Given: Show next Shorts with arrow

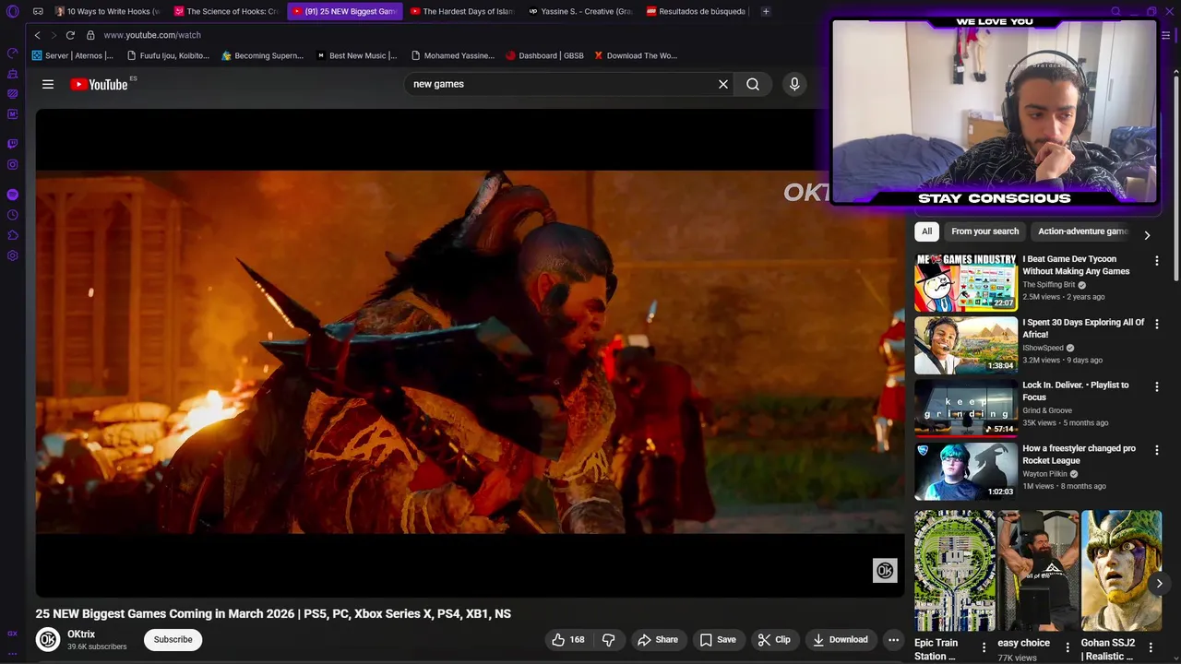Looking at the screenshot, I should 1159,583.
